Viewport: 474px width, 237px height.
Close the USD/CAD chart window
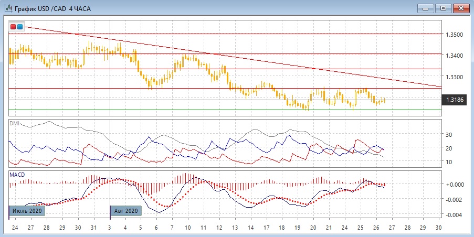pos(461,8)
